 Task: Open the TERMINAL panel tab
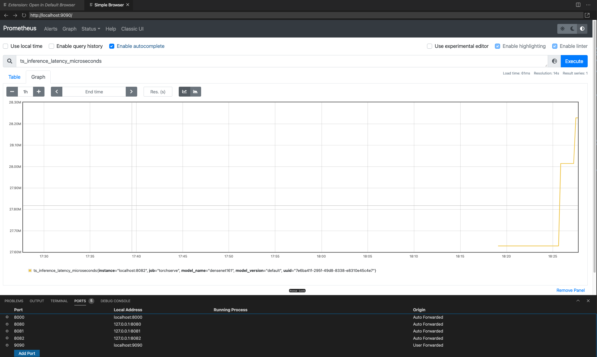tap(59, 301)
